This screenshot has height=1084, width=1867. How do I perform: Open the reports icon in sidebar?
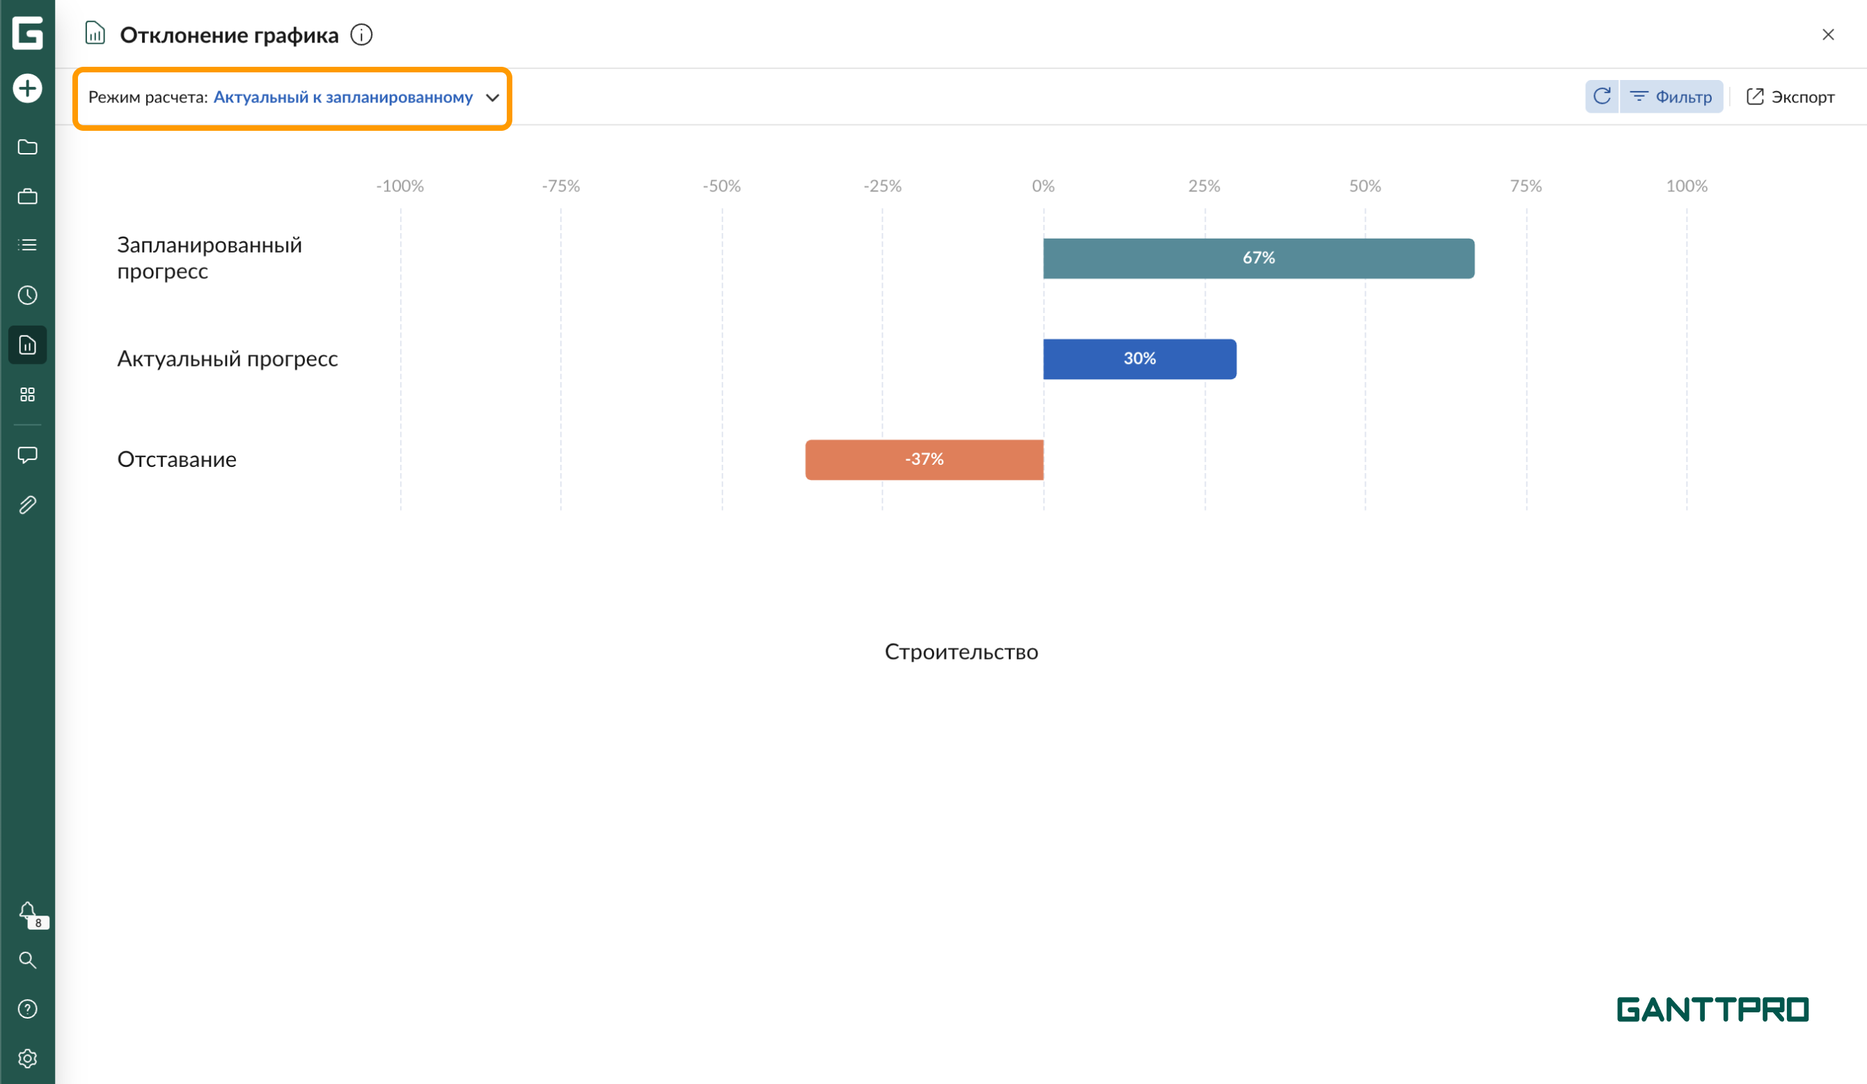pos(27,345)
